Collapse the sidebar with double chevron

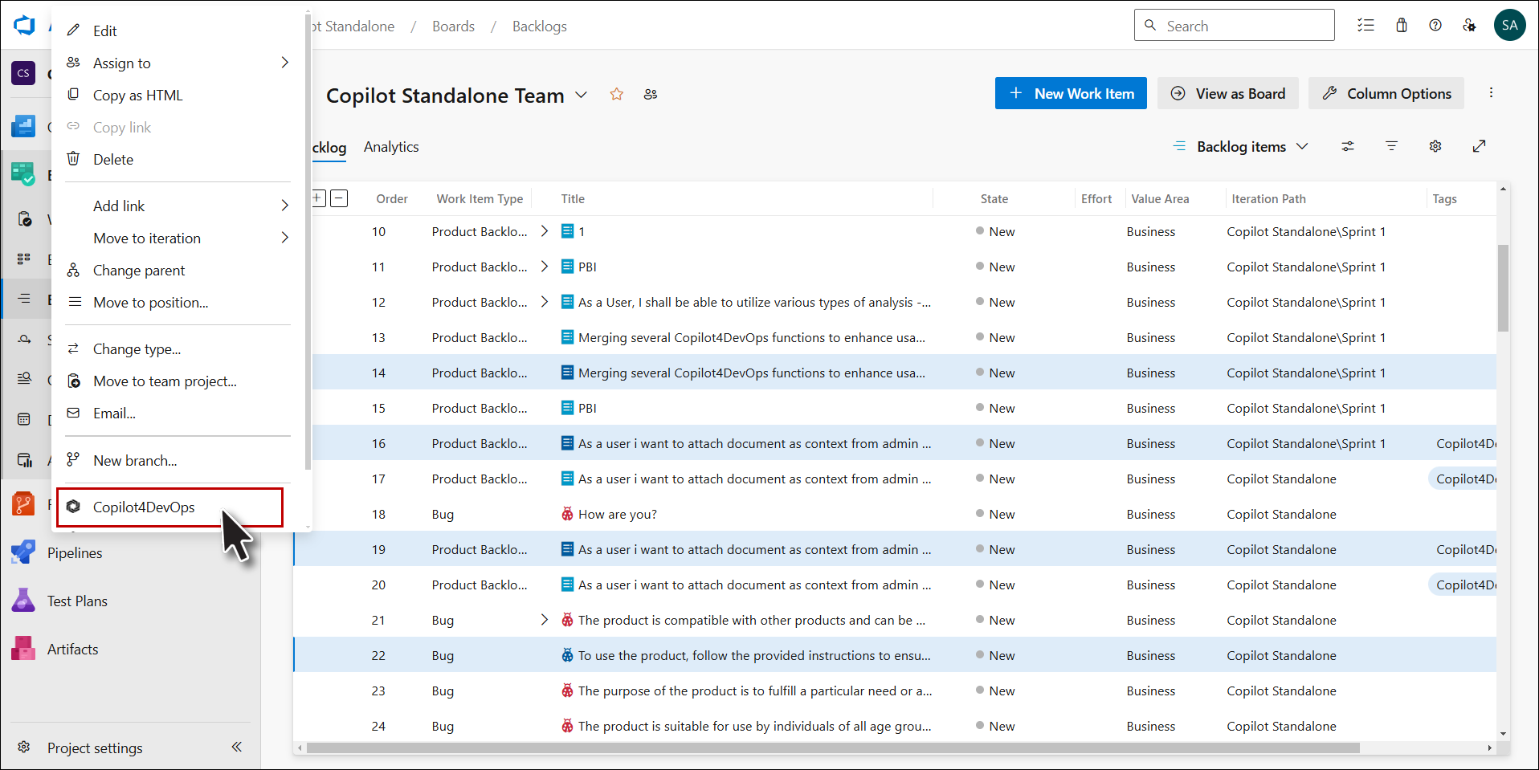(237, 747)
